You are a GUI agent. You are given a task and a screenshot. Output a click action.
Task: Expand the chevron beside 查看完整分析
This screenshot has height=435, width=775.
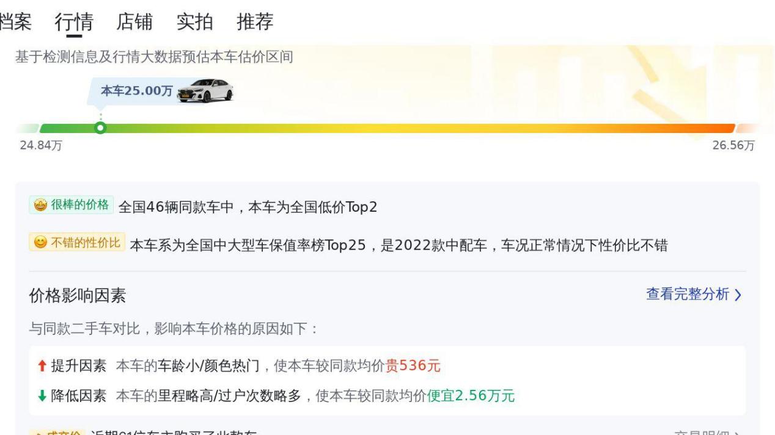tap(738, 295)
